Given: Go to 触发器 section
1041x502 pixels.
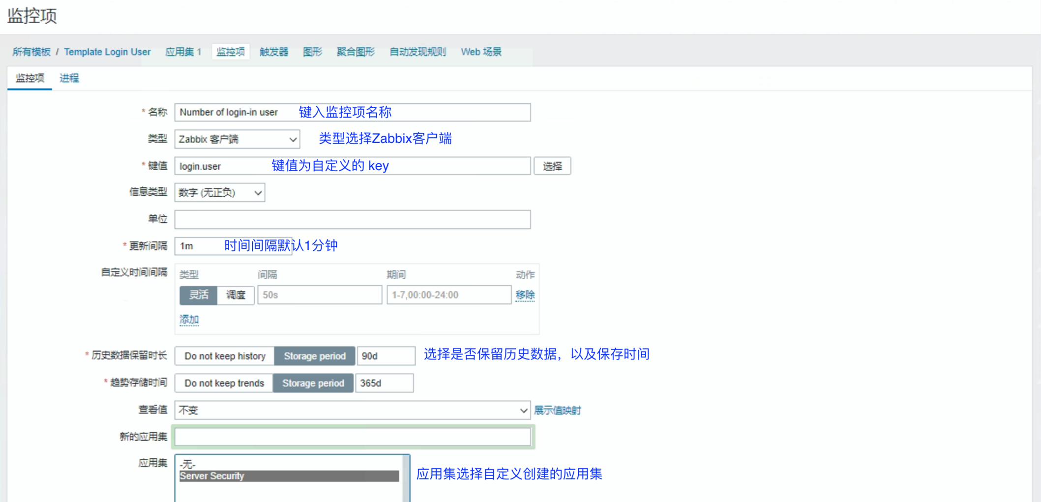Looking at the screenshot, I should tap(274, 52).
